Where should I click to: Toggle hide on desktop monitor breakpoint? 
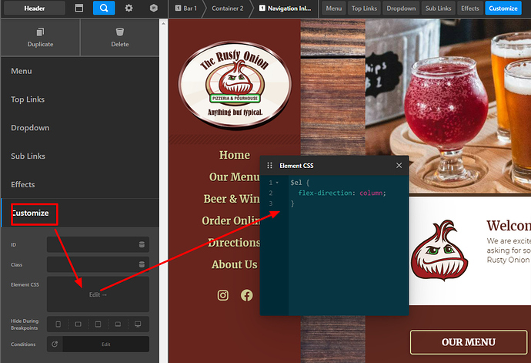pyautogui.click(x=138, y=324)
